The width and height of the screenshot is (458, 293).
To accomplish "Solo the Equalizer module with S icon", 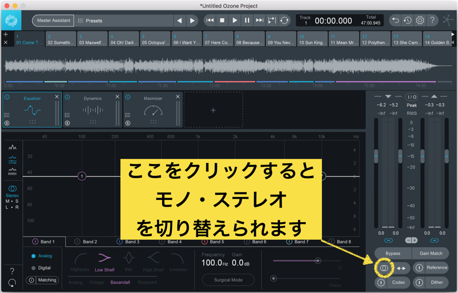I will pos(7,123).
